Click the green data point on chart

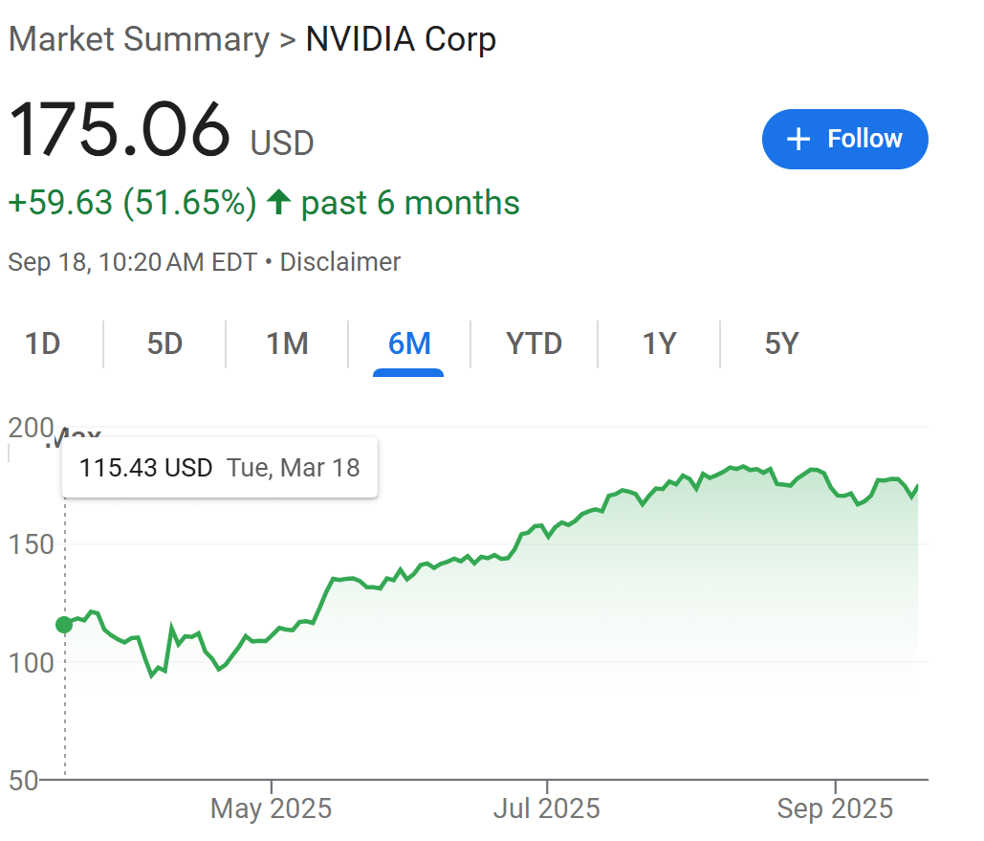pyautogui.click(x=64, y=625)
